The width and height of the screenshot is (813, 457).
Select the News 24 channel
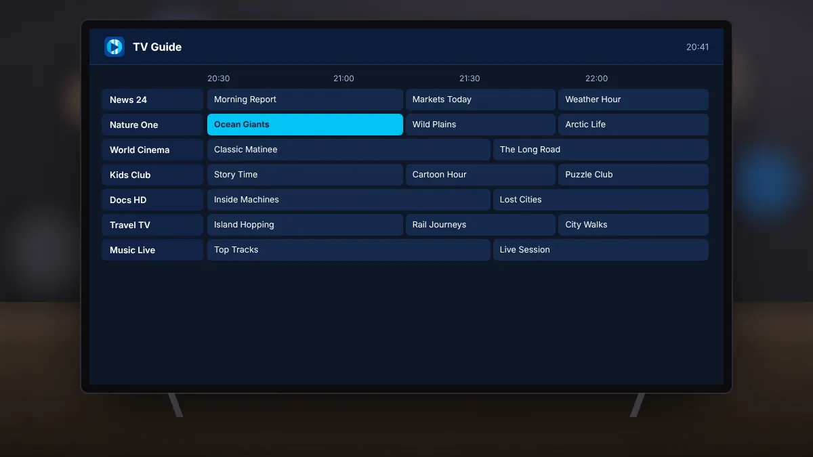pyautogui.click(x=152, y=100)
